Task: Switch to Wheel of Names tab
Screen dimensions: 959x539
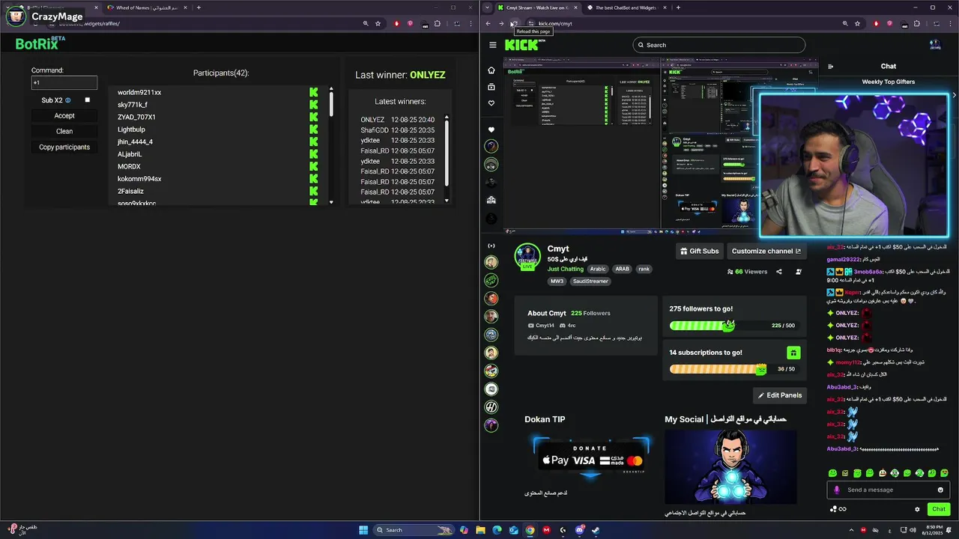Action: click(146, 7)
